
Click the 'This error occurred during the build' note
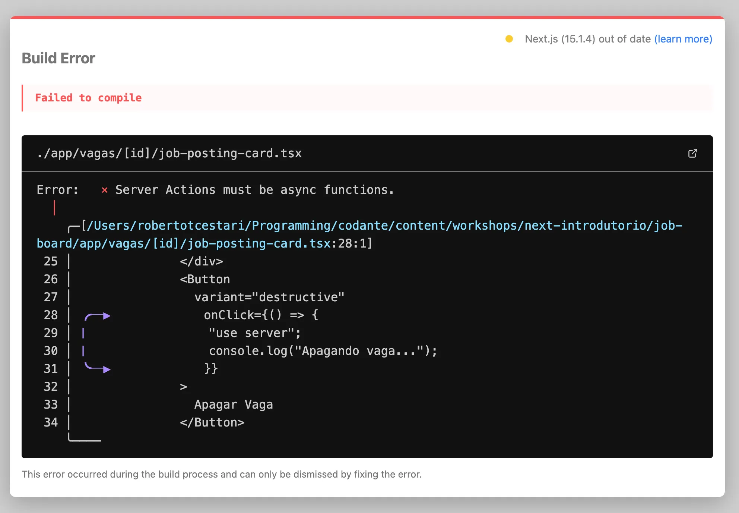click(222, 474)
